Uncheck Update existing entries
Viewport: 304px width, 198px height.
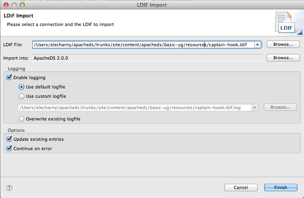[9, 139]
